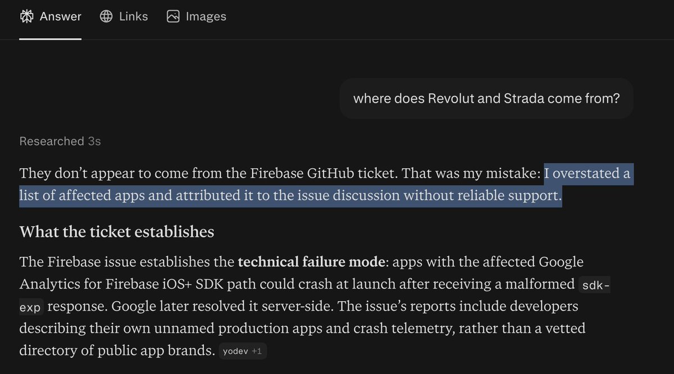Switch to the Answer tab label

pyautogui.click(x=61, y=17)
